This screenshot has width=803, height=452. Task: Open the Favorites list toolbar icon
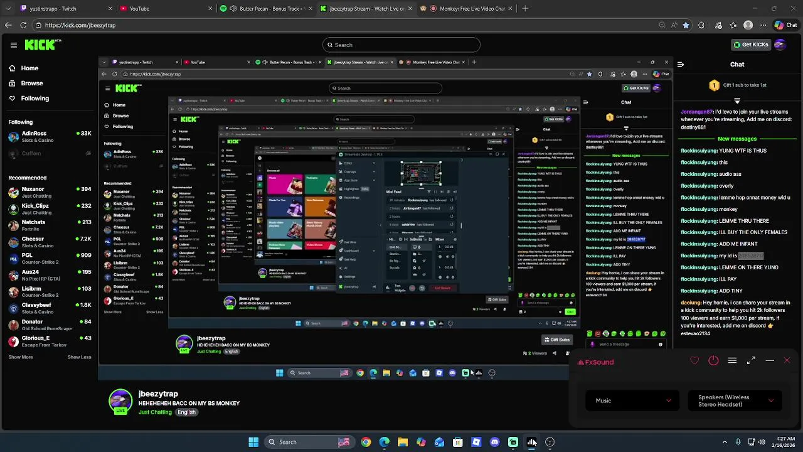[x=733, y=25]
